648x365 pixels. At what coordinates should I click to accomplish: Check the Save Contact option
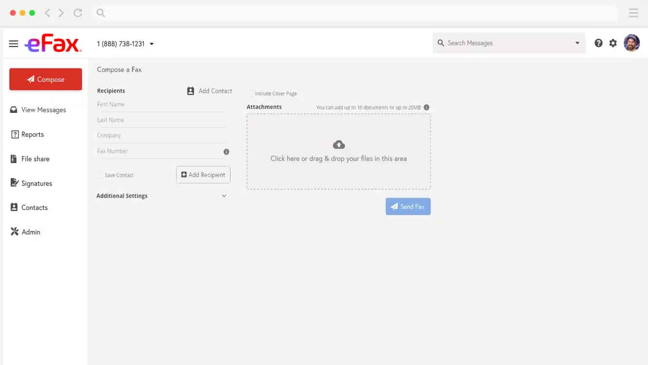coord(99,175)
